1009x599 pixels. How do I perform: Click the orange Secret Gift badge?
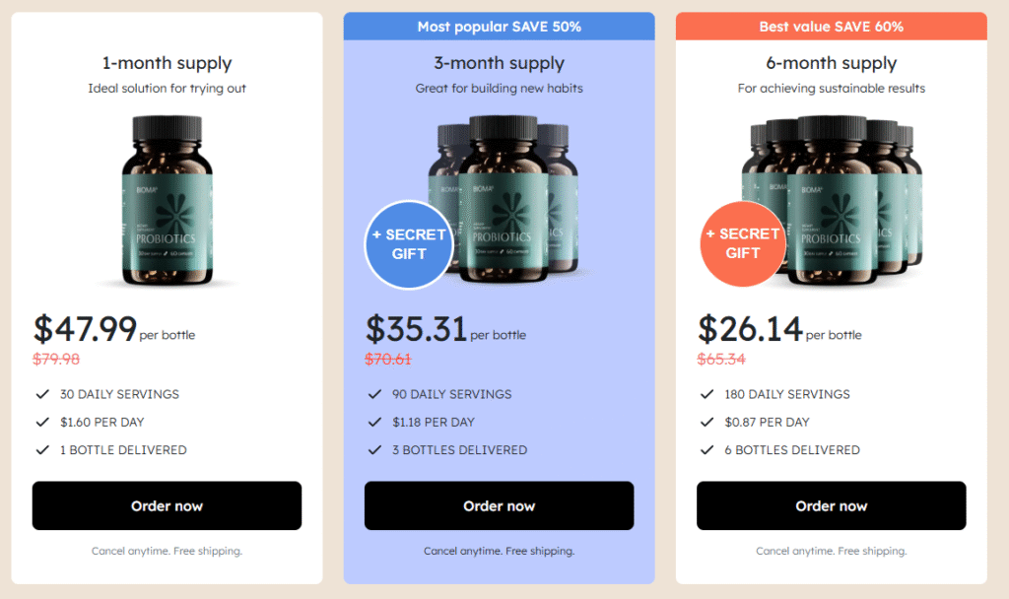click(x=743, y=244)
